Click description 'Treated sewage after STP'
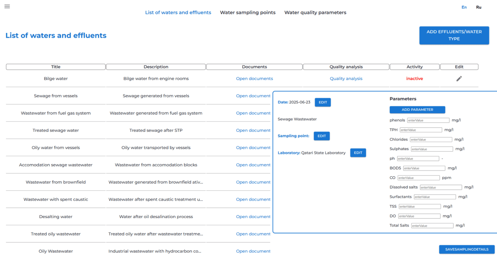The image size is (497, 257). [156, 130]
